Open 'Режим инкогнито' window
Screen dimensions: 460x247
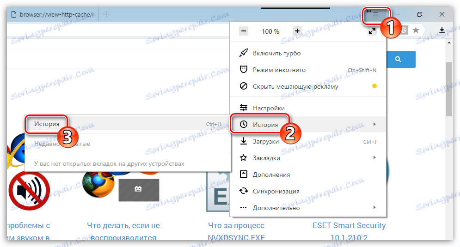pyautogui.click(x=279, y=70)
